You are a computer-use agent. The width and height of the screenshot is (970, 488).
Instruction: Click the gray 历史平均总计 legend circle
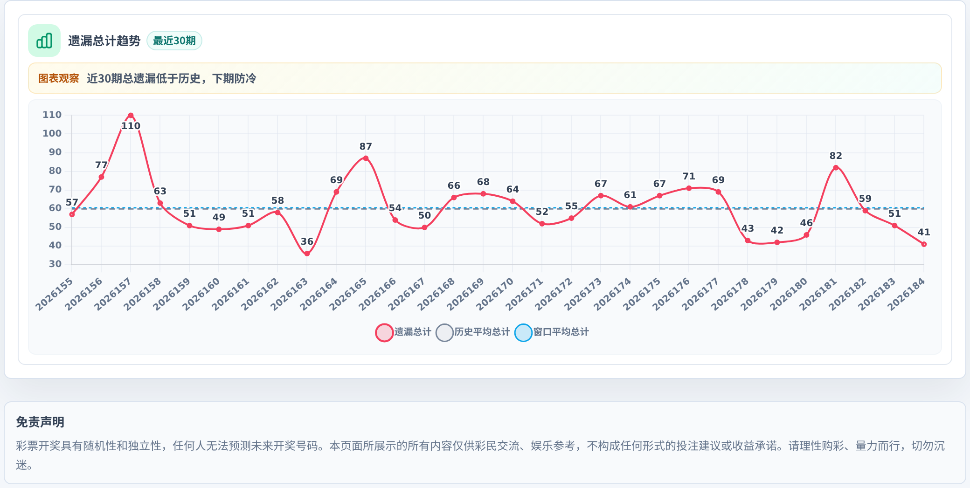click(444, 333)
